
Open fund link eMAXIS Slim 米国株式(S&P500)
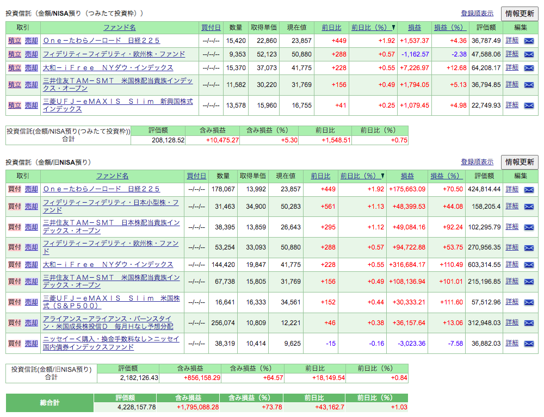coord(112,302)
